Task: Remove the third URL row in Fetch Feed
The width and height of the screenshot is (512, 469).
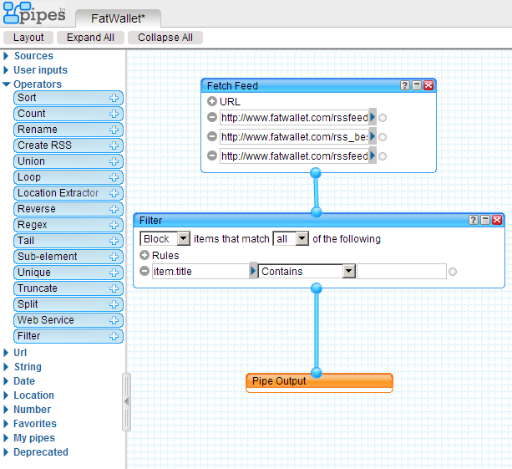Action: coord(212,155)
